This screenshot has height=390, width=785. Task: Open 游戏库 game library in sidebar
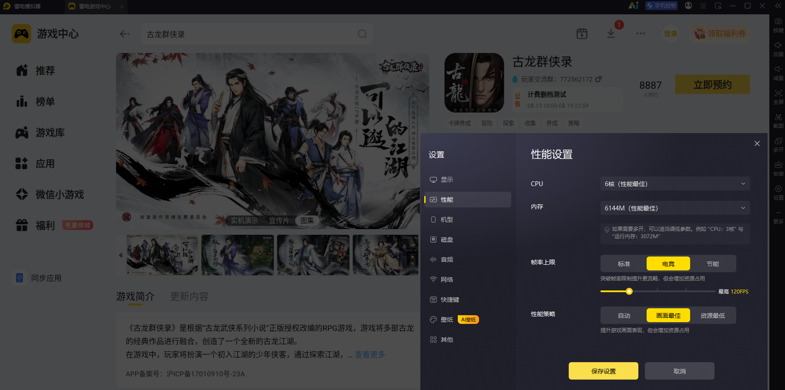coord(40,133)
